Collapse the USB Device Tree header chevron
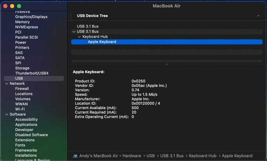Viewport: 267px width, 161px height. point(258,16)
